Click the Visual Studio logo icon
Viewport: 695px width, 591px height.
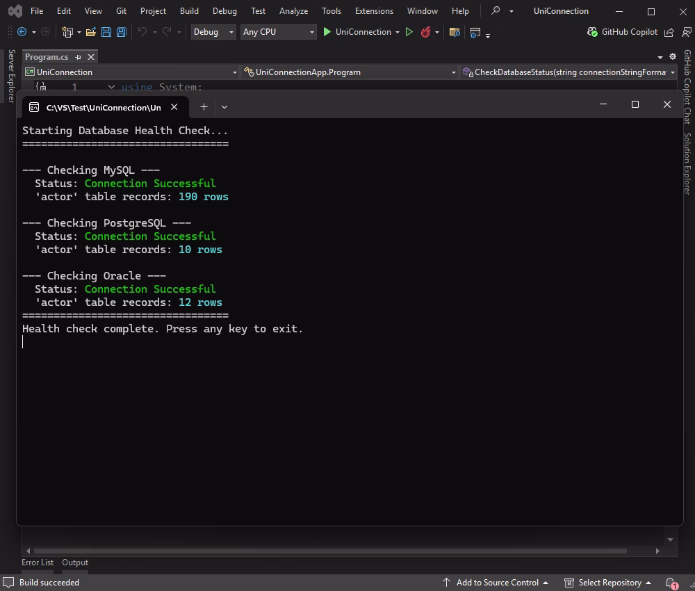[x=15, y=11]
